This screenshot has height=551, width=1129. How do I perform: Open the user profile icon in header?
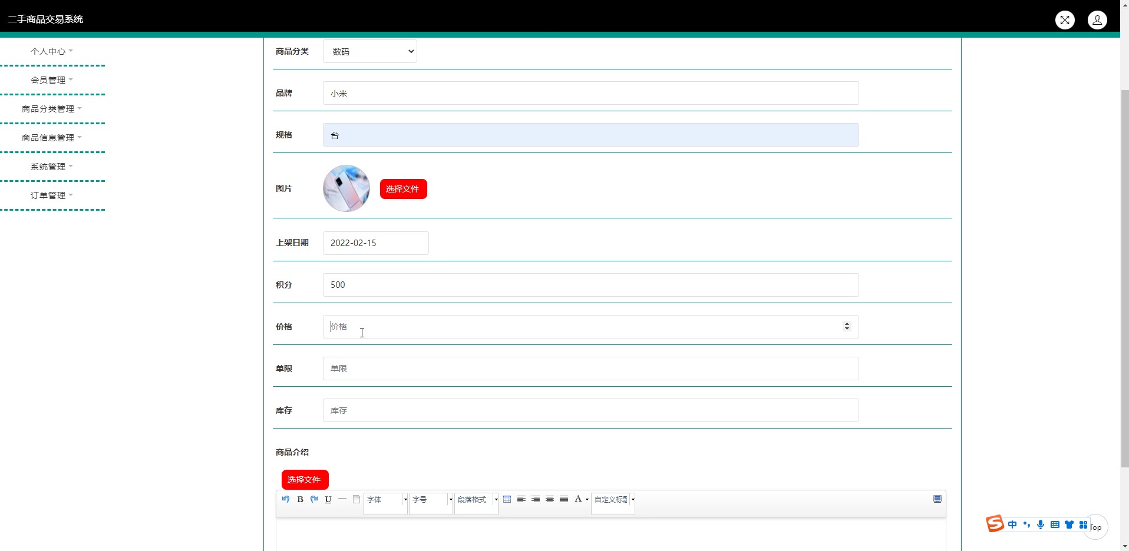click(1097, 20)
